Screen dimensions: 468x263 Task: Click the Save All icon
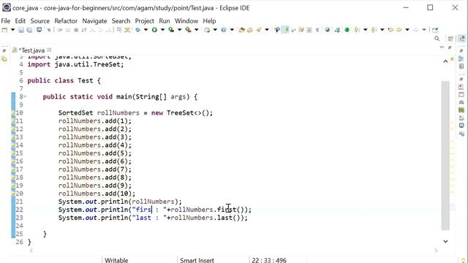[29, 30]
